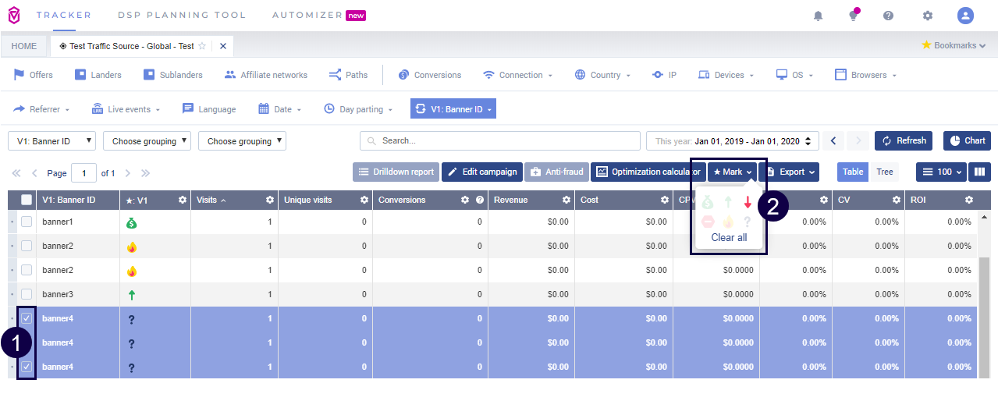
Task: Click the column layout icon button
Action: point(980,172)
